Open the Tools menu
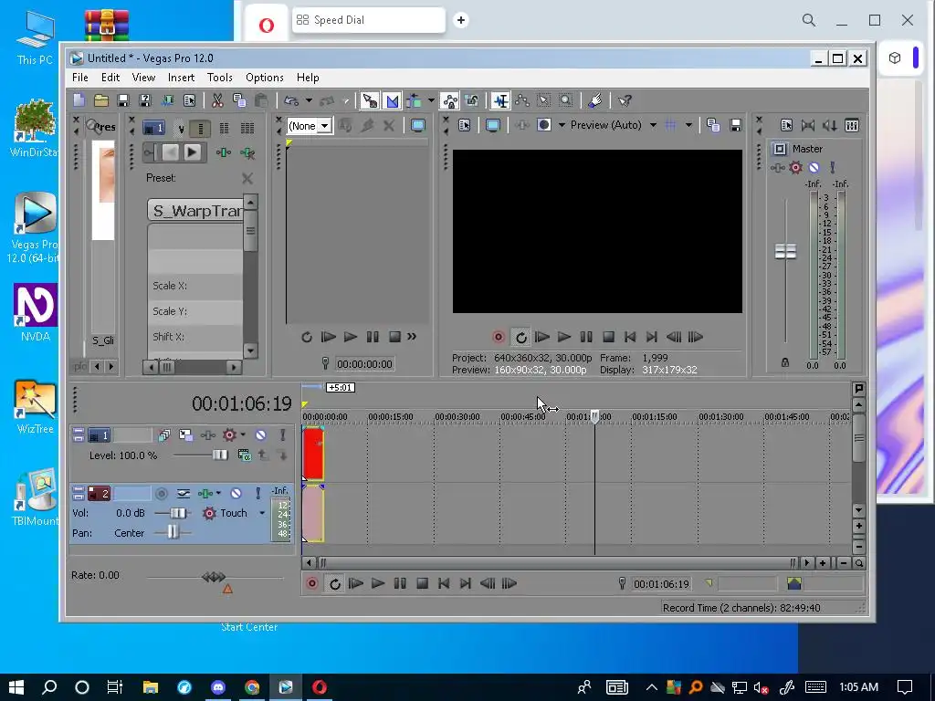 [220, 78]
